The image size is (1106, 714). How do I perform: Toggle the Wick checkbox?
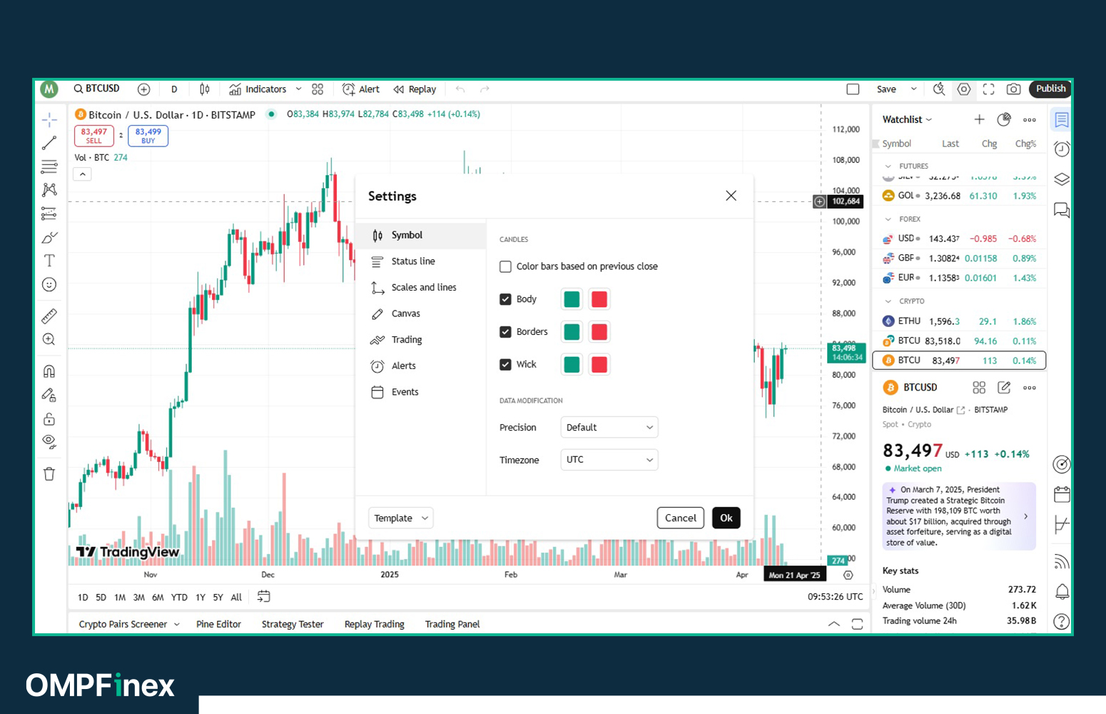506,364
